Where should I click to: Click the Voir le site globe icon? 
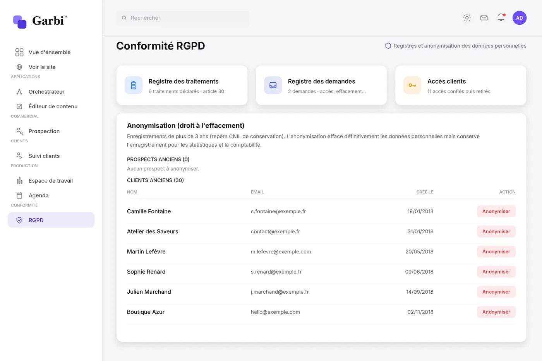[19, 67]
